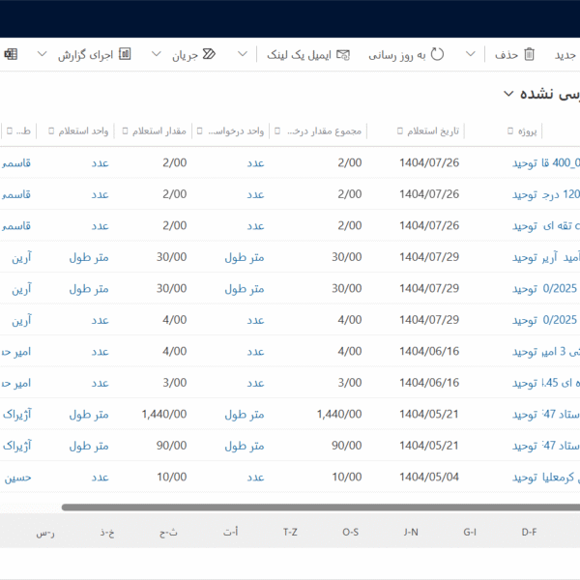
Task: Select the T-Z alphabet filter
Action: pyautogui.click(x=290, y=532)
